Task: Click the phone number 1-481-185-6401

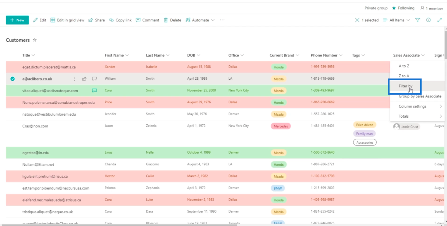Action: [323, 126]
